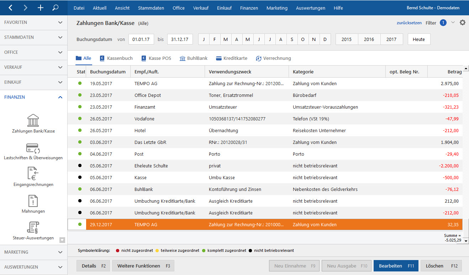Expand the Filter dropdown chevron
Viewport: 469px width, 275px height.
pos(453,22)
